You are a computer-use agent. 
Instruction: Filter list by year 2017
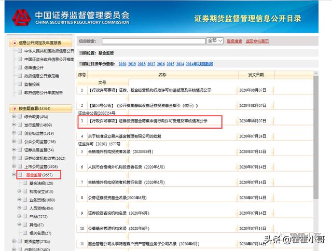click(151, 64)
